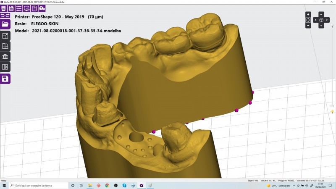Select the layout panel icon in left sidebar
The width and height of the screenshot is (336, 189).
(5, 36)
